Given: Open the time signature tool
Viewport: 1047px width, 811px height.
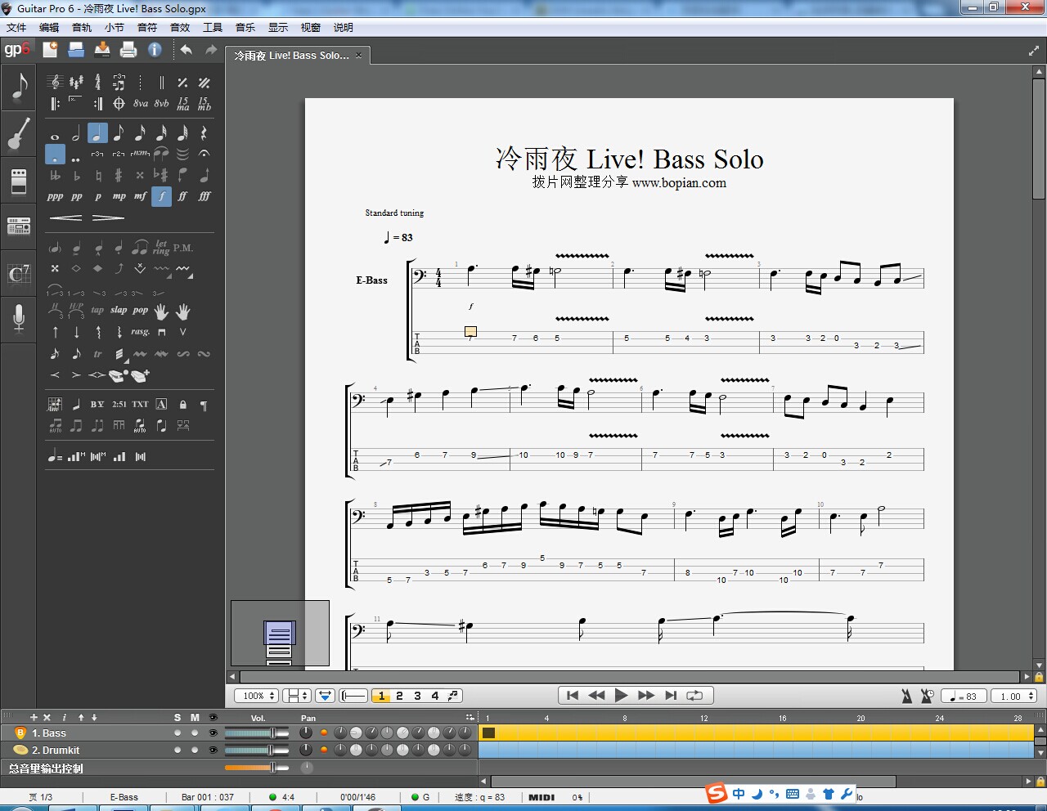Looking at the screenshot, I should [x=97, y=82].
